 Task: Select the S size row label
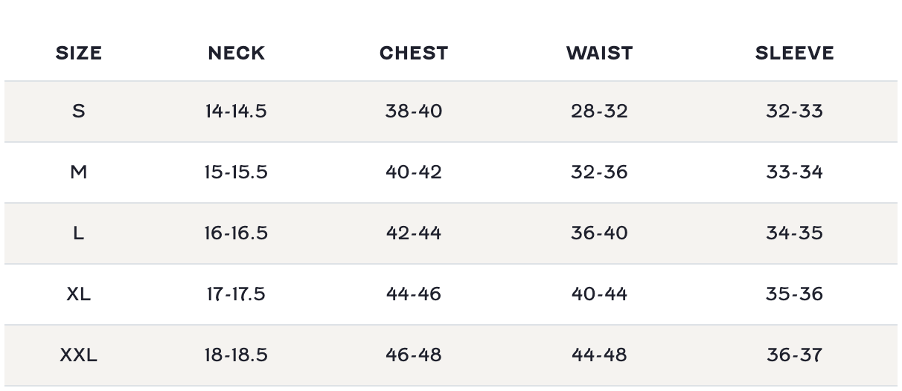click(x=79, y=112)
